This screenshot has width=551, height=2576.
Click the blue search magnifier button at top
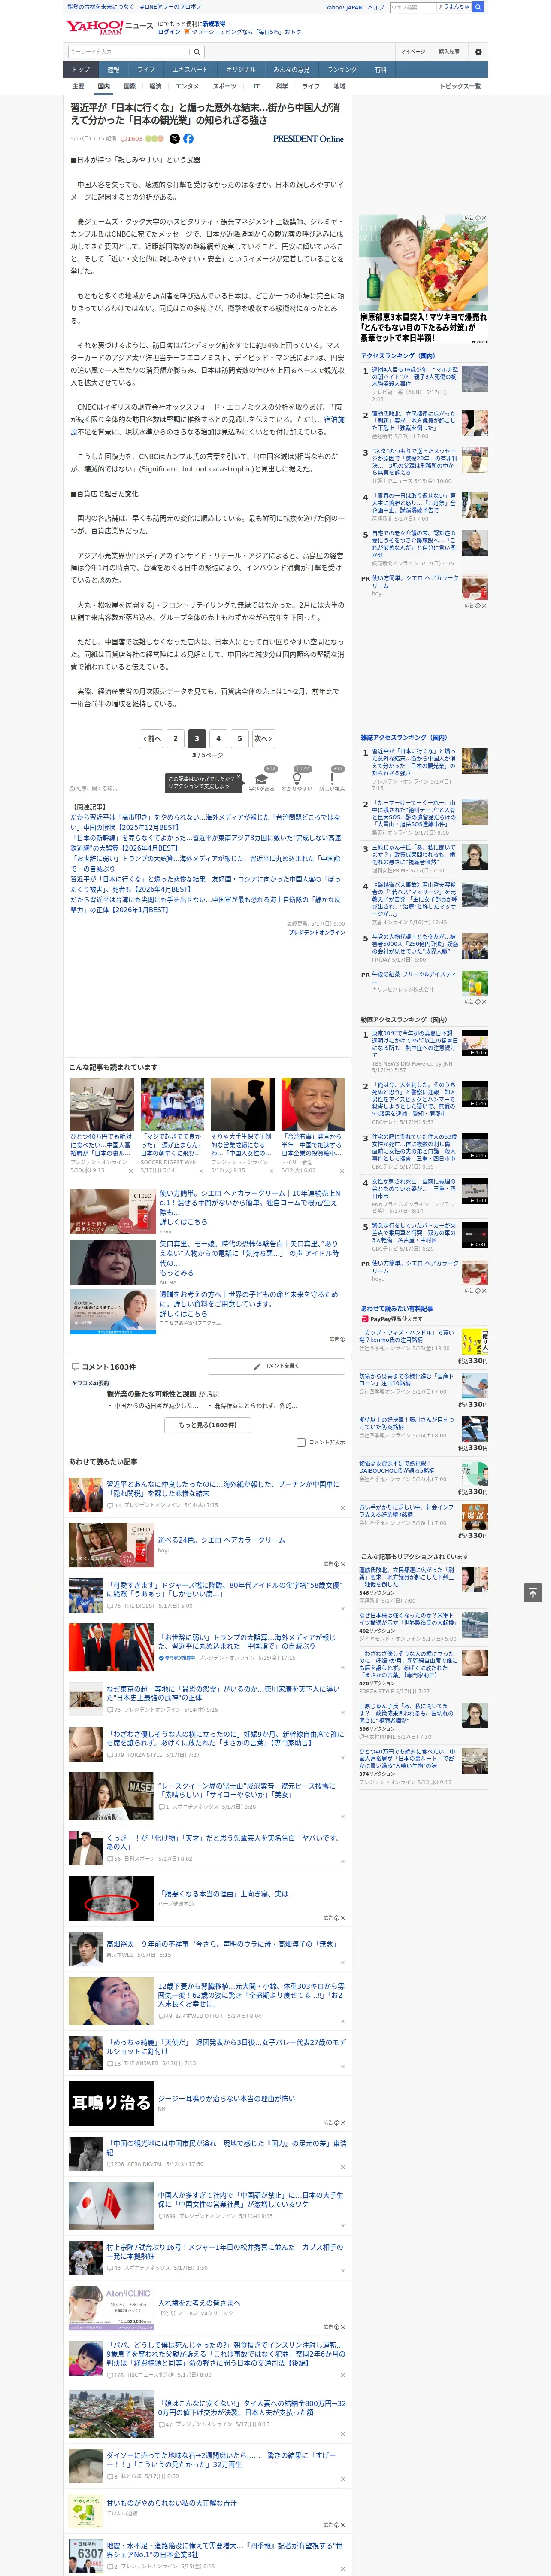coord(478,7)
